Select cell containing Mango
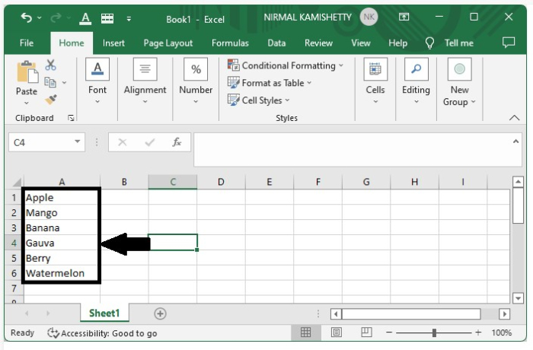The image size is (533, 350). tap(62, 213)
